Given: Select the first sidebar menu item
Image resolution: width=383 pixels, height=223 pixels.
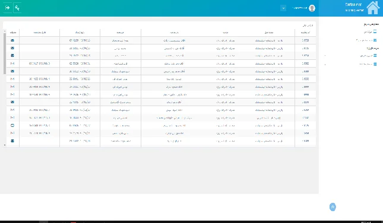Looking at the screenshot, I should pos(370,31).
